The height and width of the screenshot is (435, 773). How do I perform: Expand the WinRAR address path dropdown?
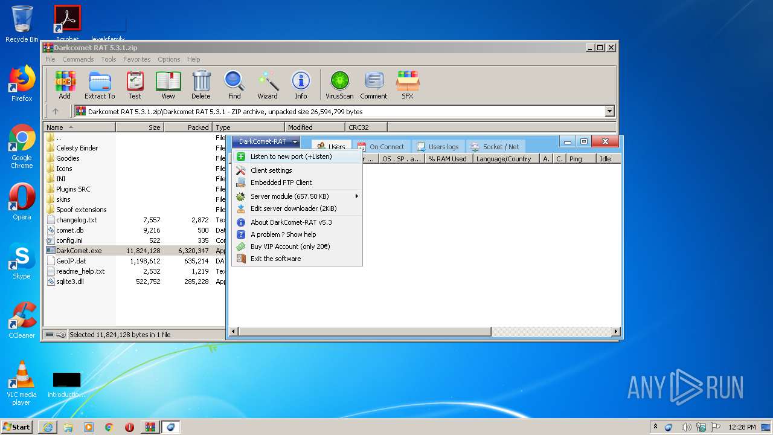pos(609,111)
